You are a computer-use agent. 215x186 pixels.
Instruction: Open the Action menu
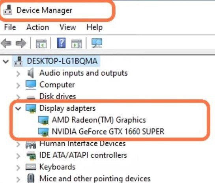pyautogui.click(x=38, y=27)
